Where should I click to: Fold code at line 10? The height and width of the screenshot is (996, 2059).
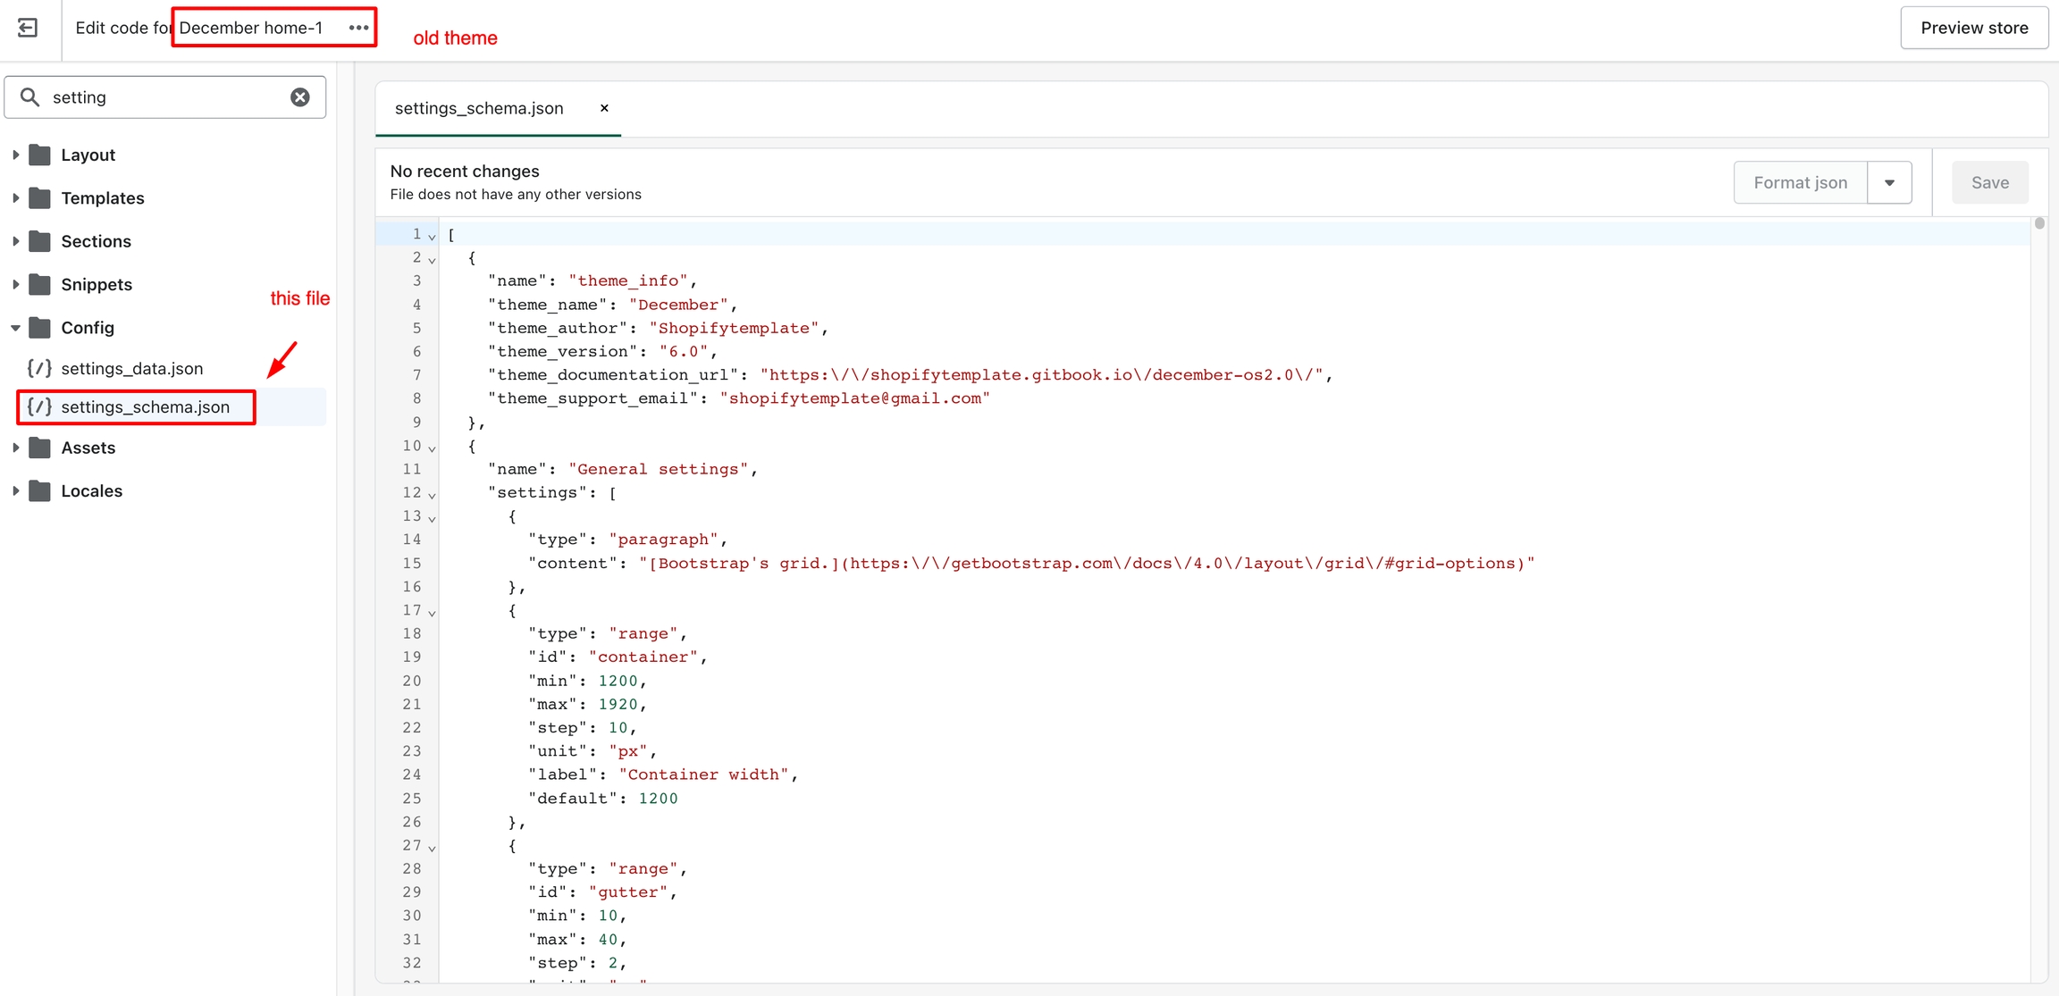433,448
